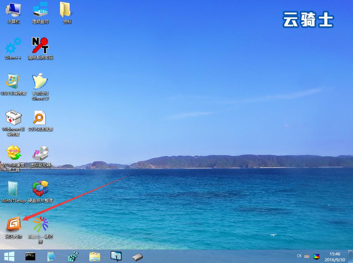Select the 文件快速搜索 magnifier icon

tap(40, 120)
